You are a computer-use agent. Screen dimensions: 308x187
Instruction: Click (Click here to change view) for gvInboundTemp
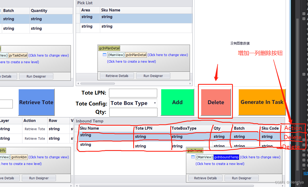pos(260,157)
